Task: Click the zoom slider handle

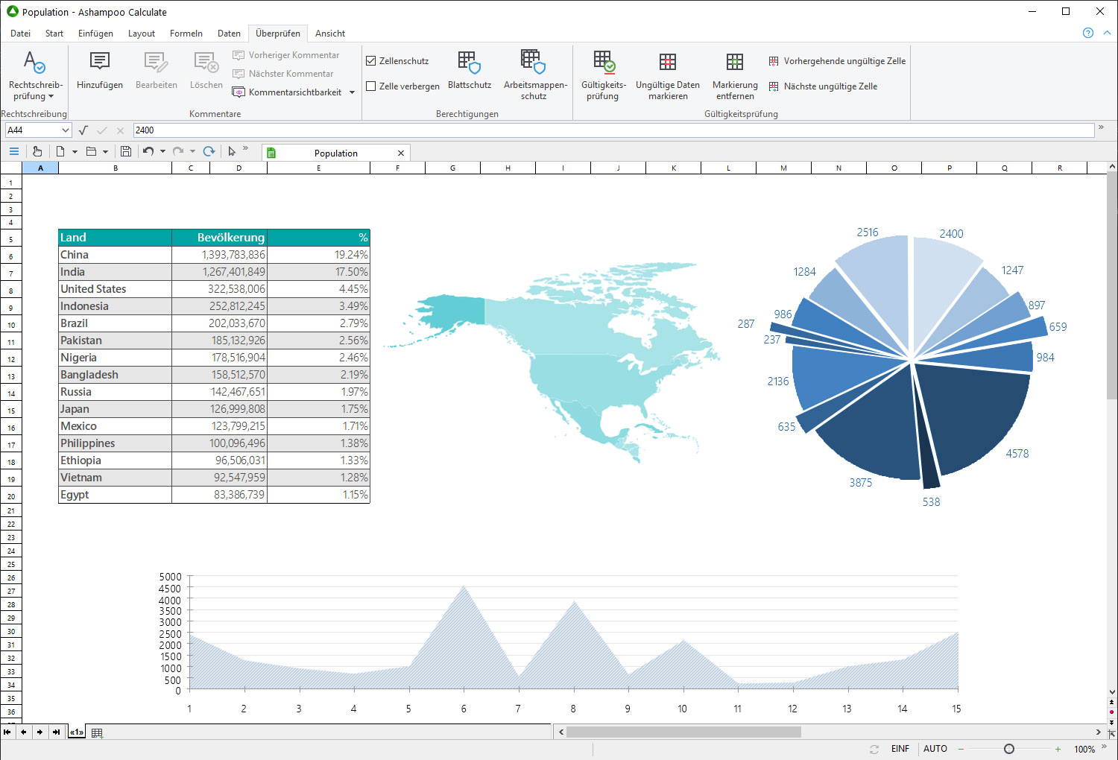Action: [1008, 749]
